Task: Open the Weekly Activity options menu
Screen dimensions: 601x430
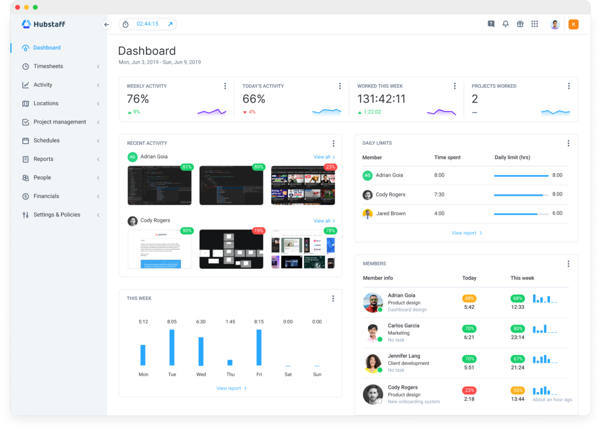Action: (225, 86)
